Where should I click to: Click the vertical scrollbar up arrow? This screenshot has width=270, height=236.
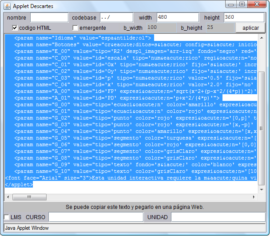click(x=262, y=38)
